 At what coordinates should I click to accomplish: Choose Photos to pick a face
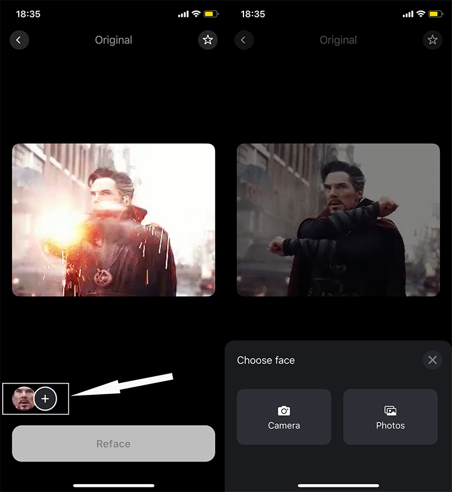tap(390, 417)
